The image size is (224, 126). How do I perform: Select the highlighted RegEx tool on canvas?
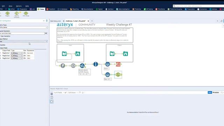coord(118,75)
